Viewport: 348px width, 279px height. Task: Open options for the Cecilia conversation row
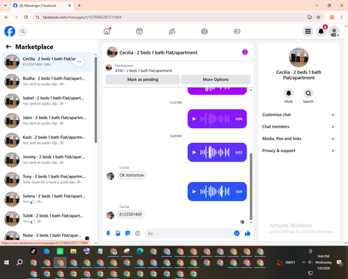(79, 62)
